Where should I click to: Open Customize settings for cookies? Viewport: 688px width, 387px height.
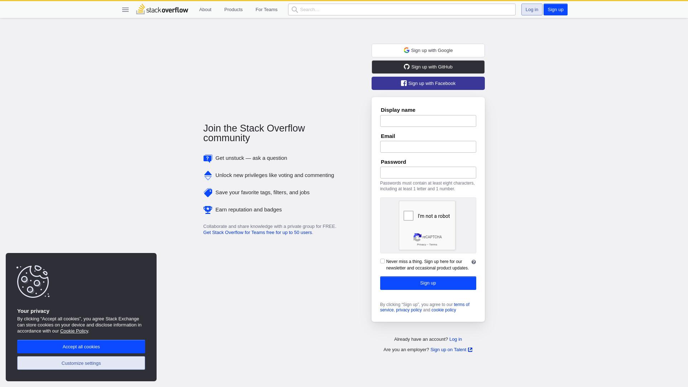coord(81,363)
